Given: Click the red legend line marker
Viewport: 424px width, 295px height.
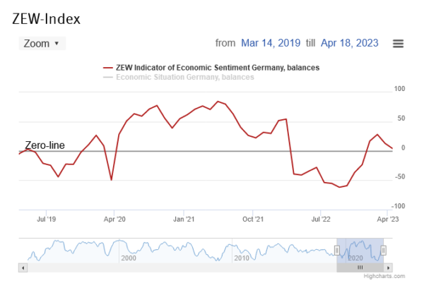Looking at the screenshot, I should [x=107, y=68].
